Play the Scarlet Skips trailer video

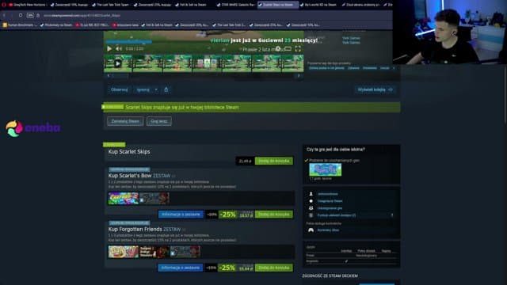(x=109, y=49)
